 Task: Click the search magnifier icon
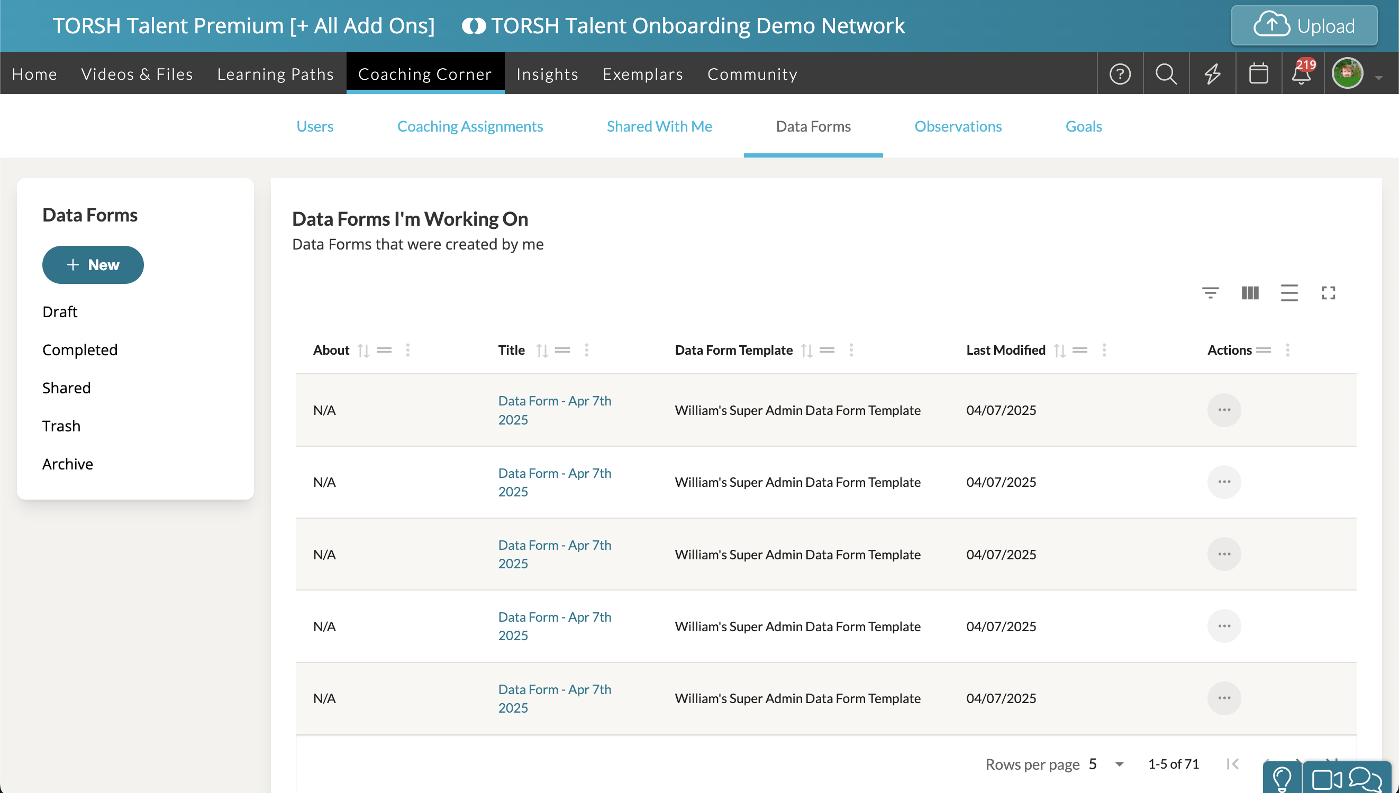pos(1166,73)
